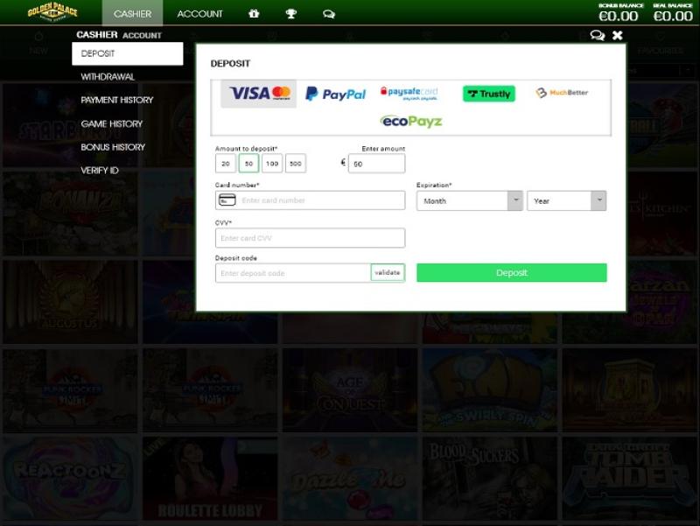This screenshot has width=700, height=526.
Task: Select the paysafecard payment option
Action: pyautogui.click(x=409, y=94)
